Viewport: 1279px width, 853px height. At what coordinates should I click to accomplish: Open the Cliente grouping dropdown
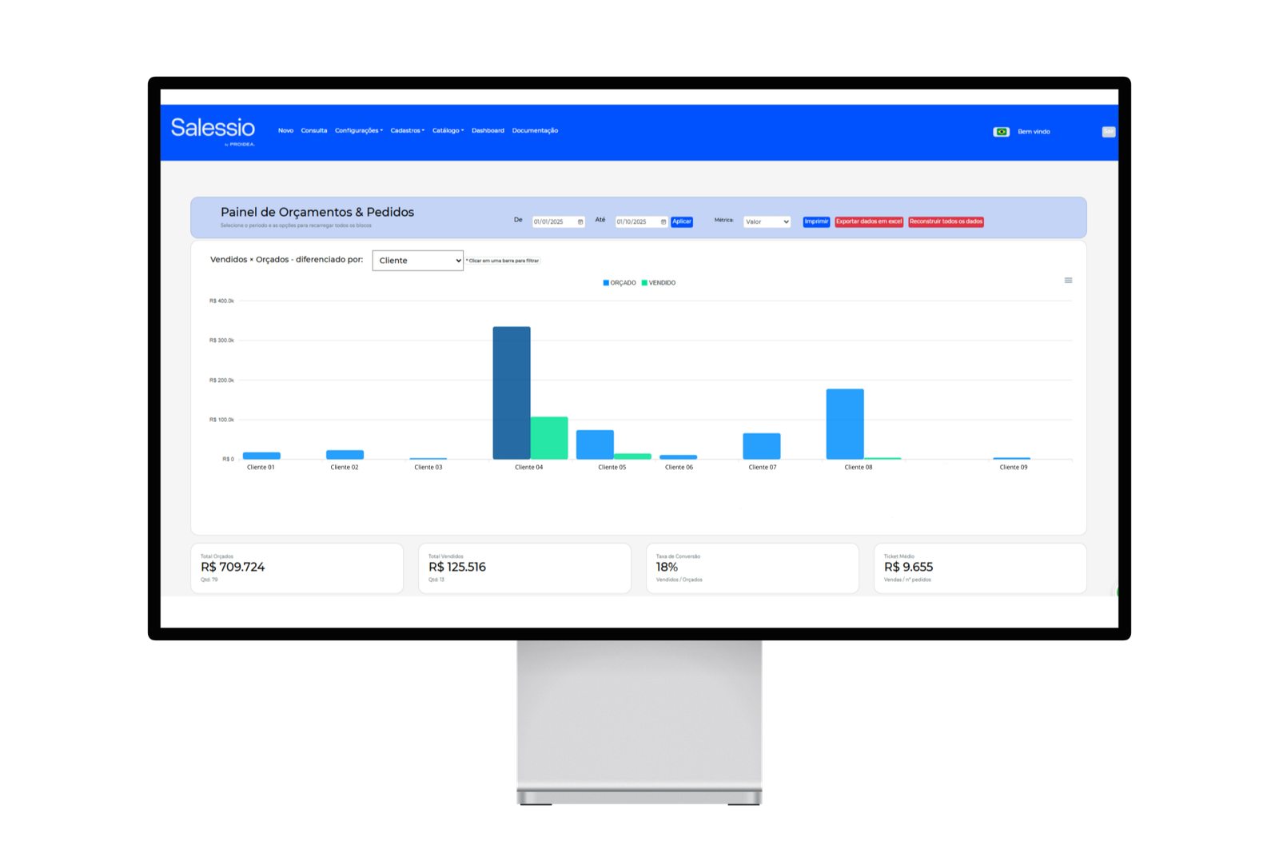click(x=417, y=261)
